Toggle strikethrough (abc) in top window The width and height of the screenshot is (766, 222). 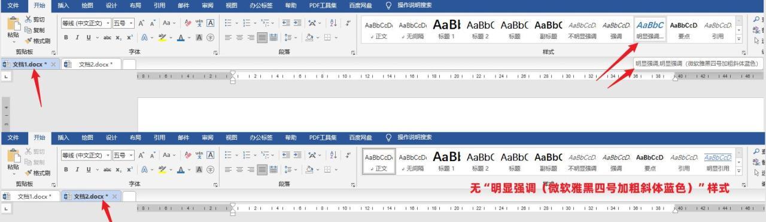[x=107, y=37]
